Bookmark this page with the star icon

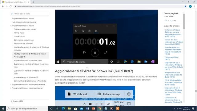[185, 6]
